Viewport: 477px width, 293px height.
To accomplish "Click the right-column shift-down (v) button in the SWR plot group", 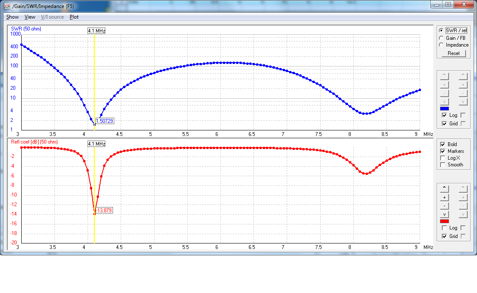I will coord(463,102).
